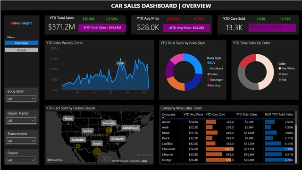Click the Greenville map label
302x170 pixels.
click(x=117, y=138)
